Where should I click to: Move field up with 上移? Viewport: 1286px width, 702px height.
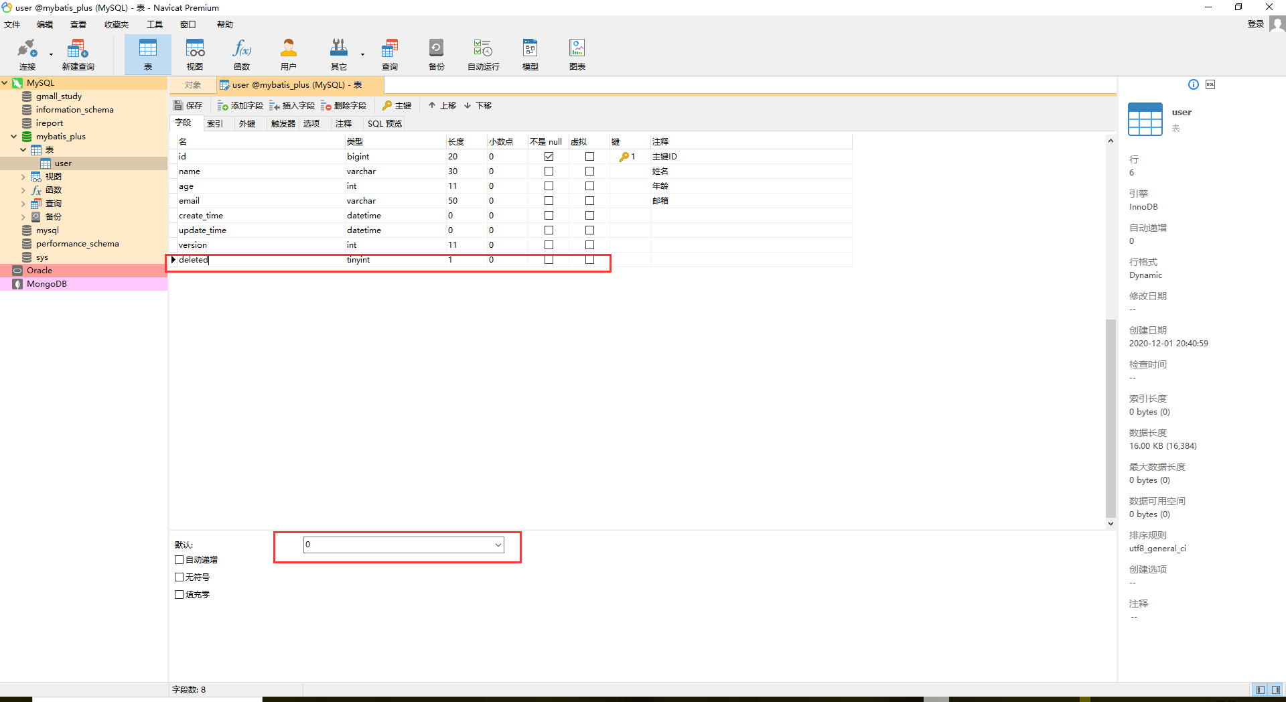coord(443,106)
